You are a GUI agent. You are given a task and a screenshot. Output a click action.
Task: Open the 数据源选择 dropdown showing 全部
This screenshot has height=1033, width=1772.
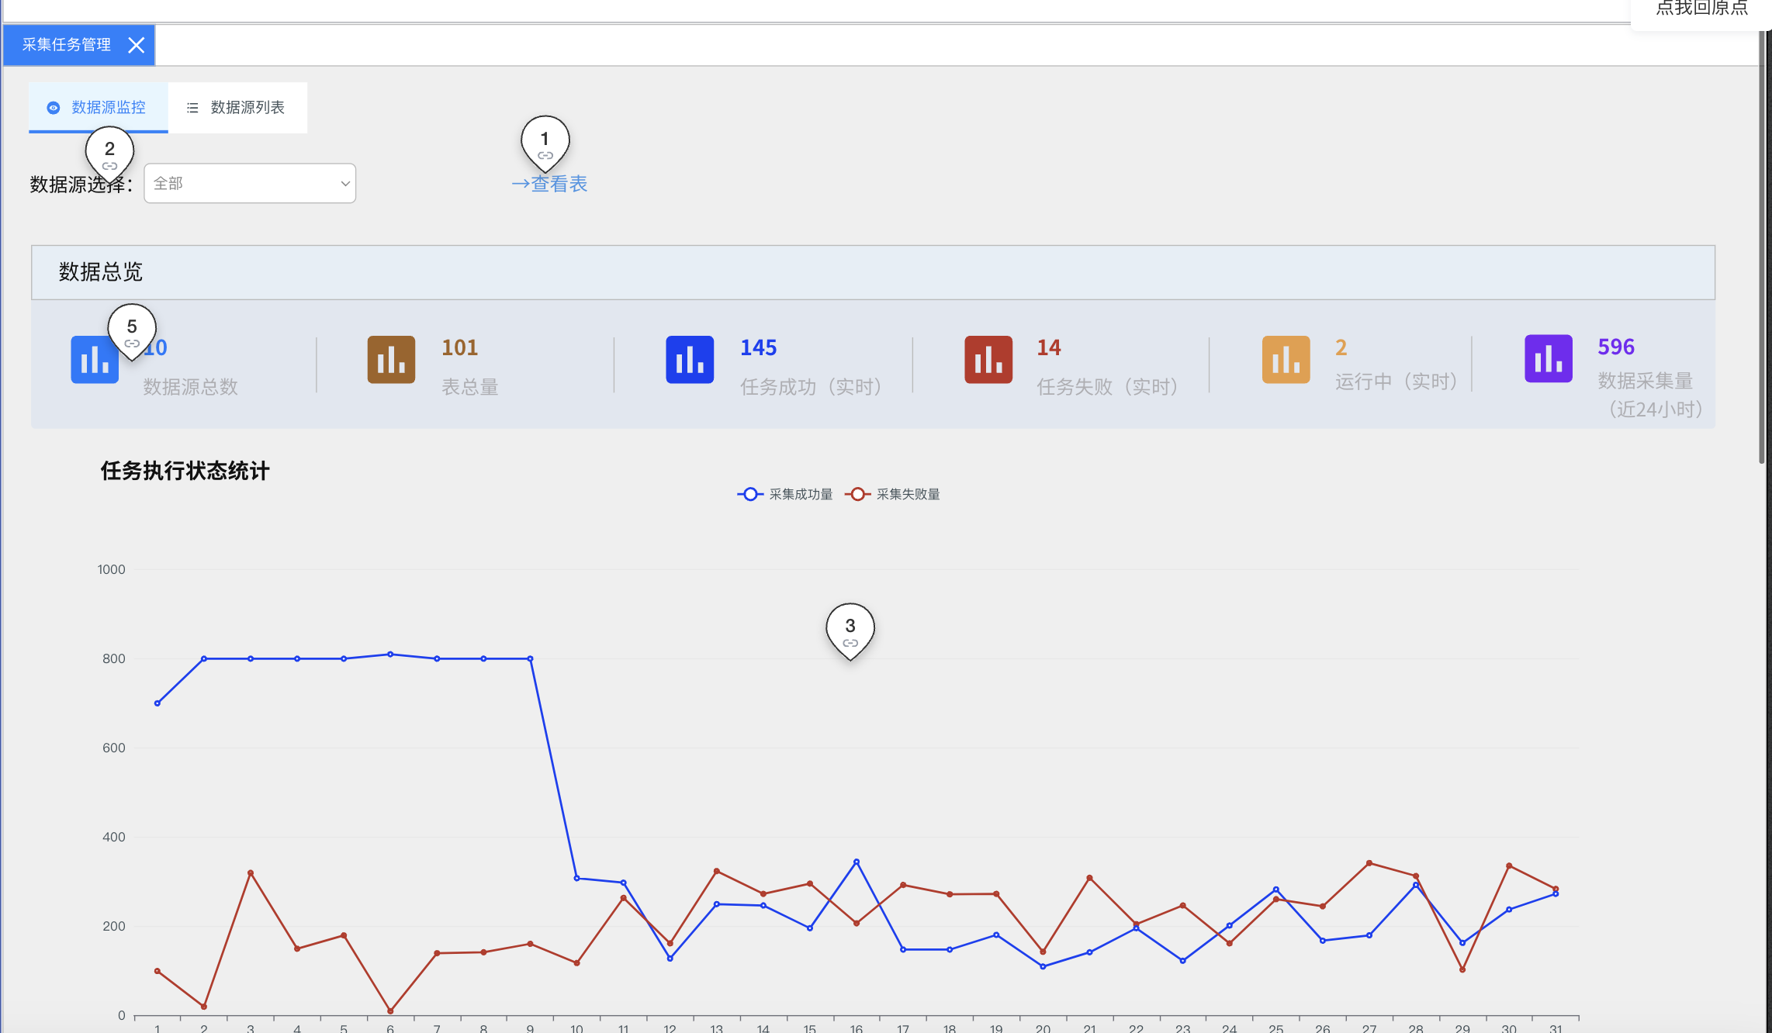(250, 183)
